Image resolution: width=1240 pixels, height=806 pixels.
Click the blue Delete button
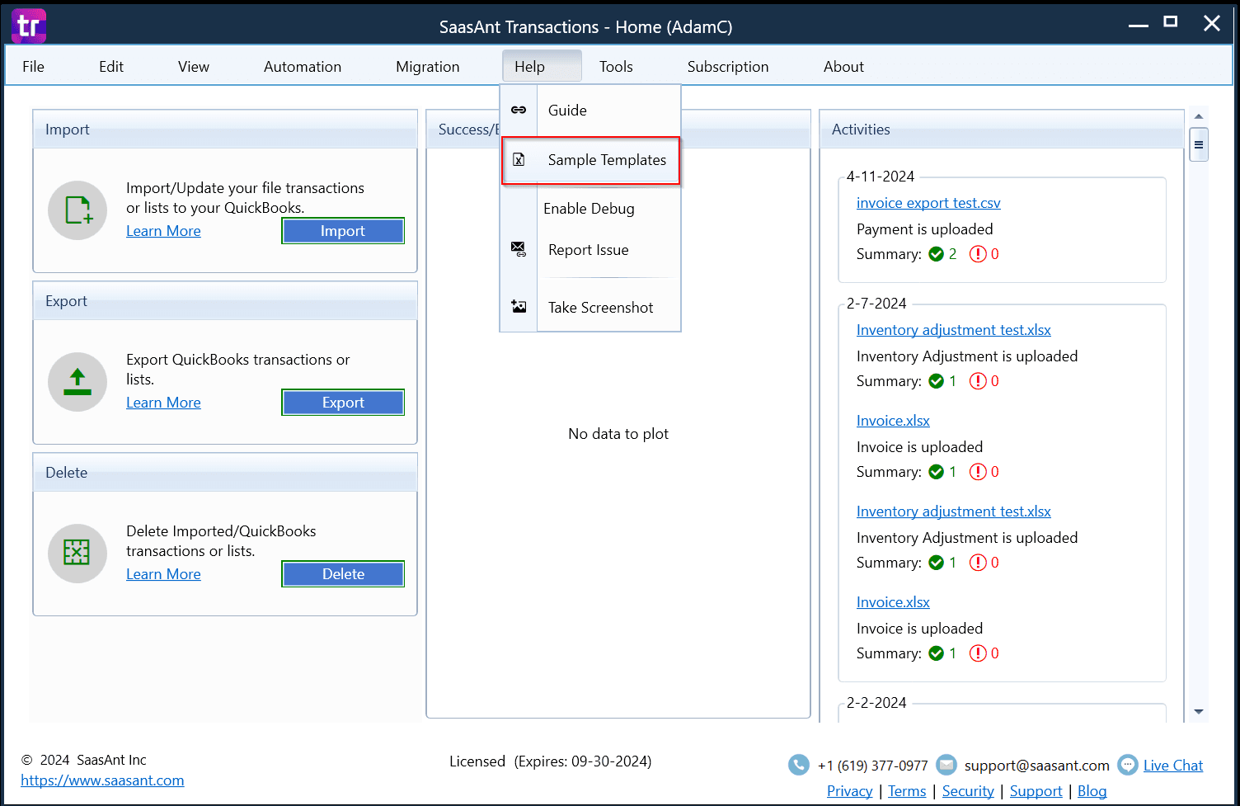pyautogui.click(x=343, y=574)
